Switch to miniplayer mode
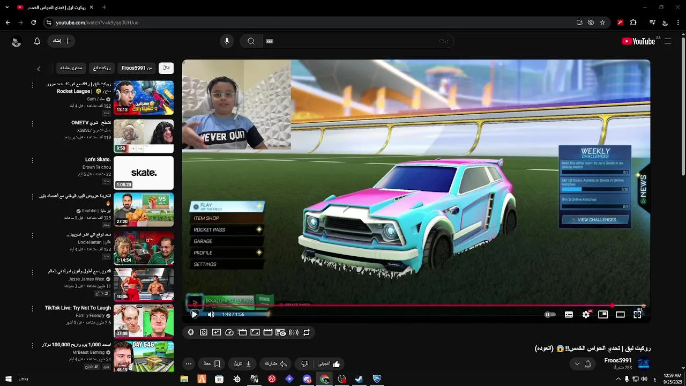The image size is (686, 386). (603, 315)
